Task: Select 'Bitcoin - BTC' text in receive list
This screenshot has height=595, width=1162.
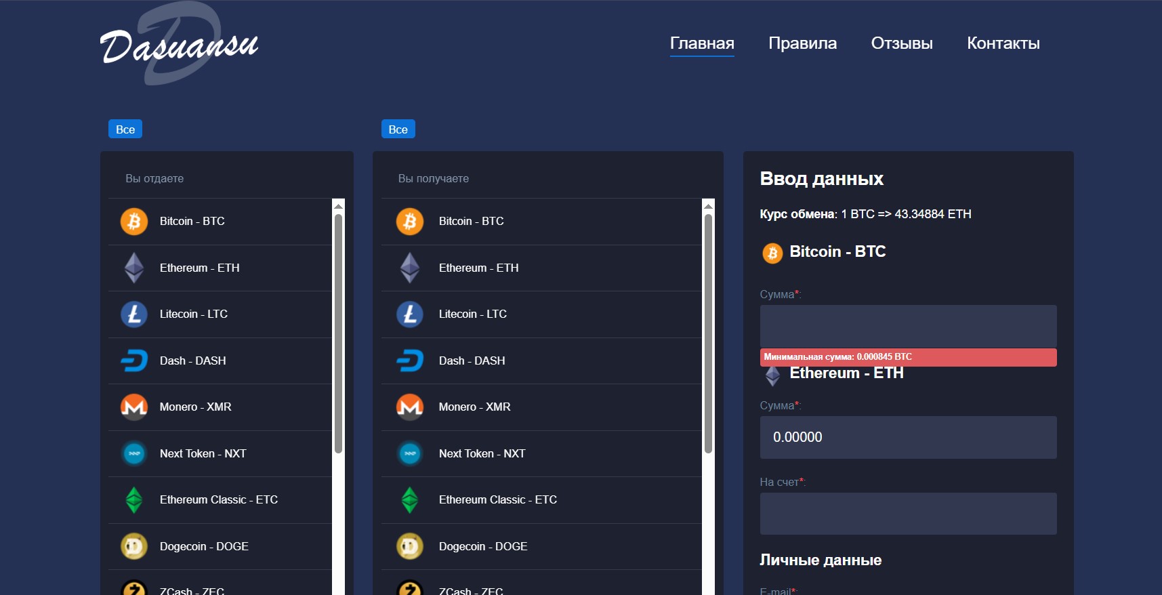Action: (x=472, y=221)
